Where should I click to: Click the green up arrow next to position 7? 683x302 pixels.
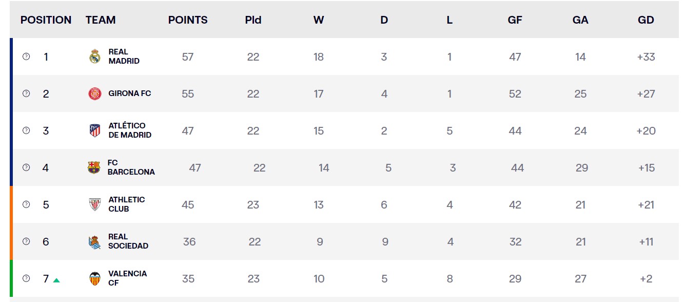click(x=56, y=280)
